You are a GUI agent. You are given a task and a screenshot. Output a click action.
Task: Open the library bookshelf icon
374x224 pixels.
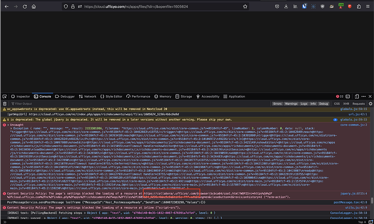click(295, 6)
